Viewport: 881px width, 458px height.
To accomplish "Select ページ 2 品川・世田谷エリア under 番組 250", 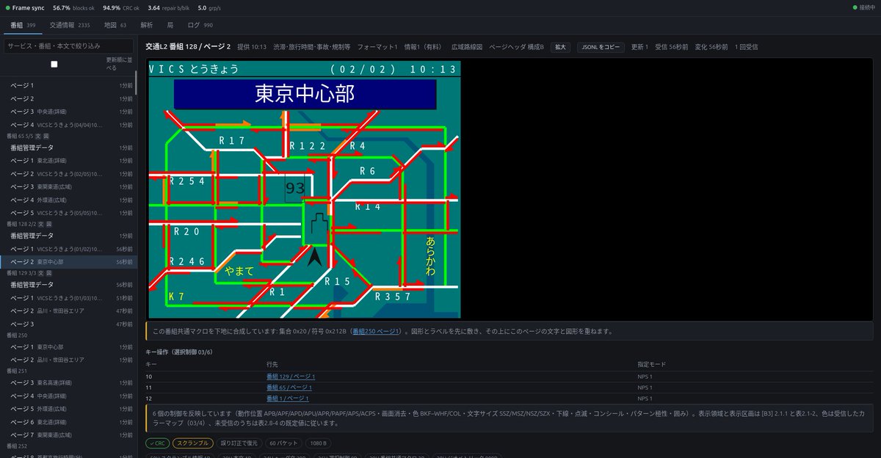I will (68, 360).
